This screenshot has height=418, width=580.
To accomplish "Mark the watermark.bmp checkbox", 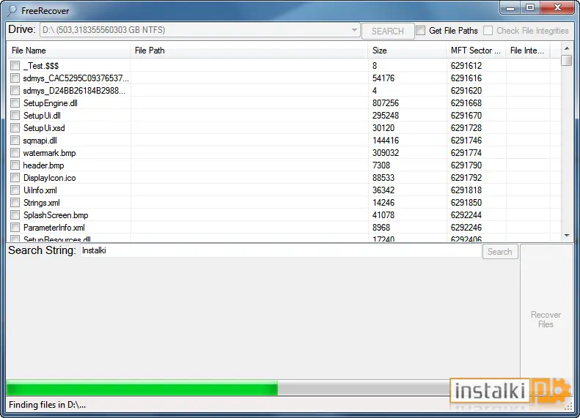I will pos(15,153).
